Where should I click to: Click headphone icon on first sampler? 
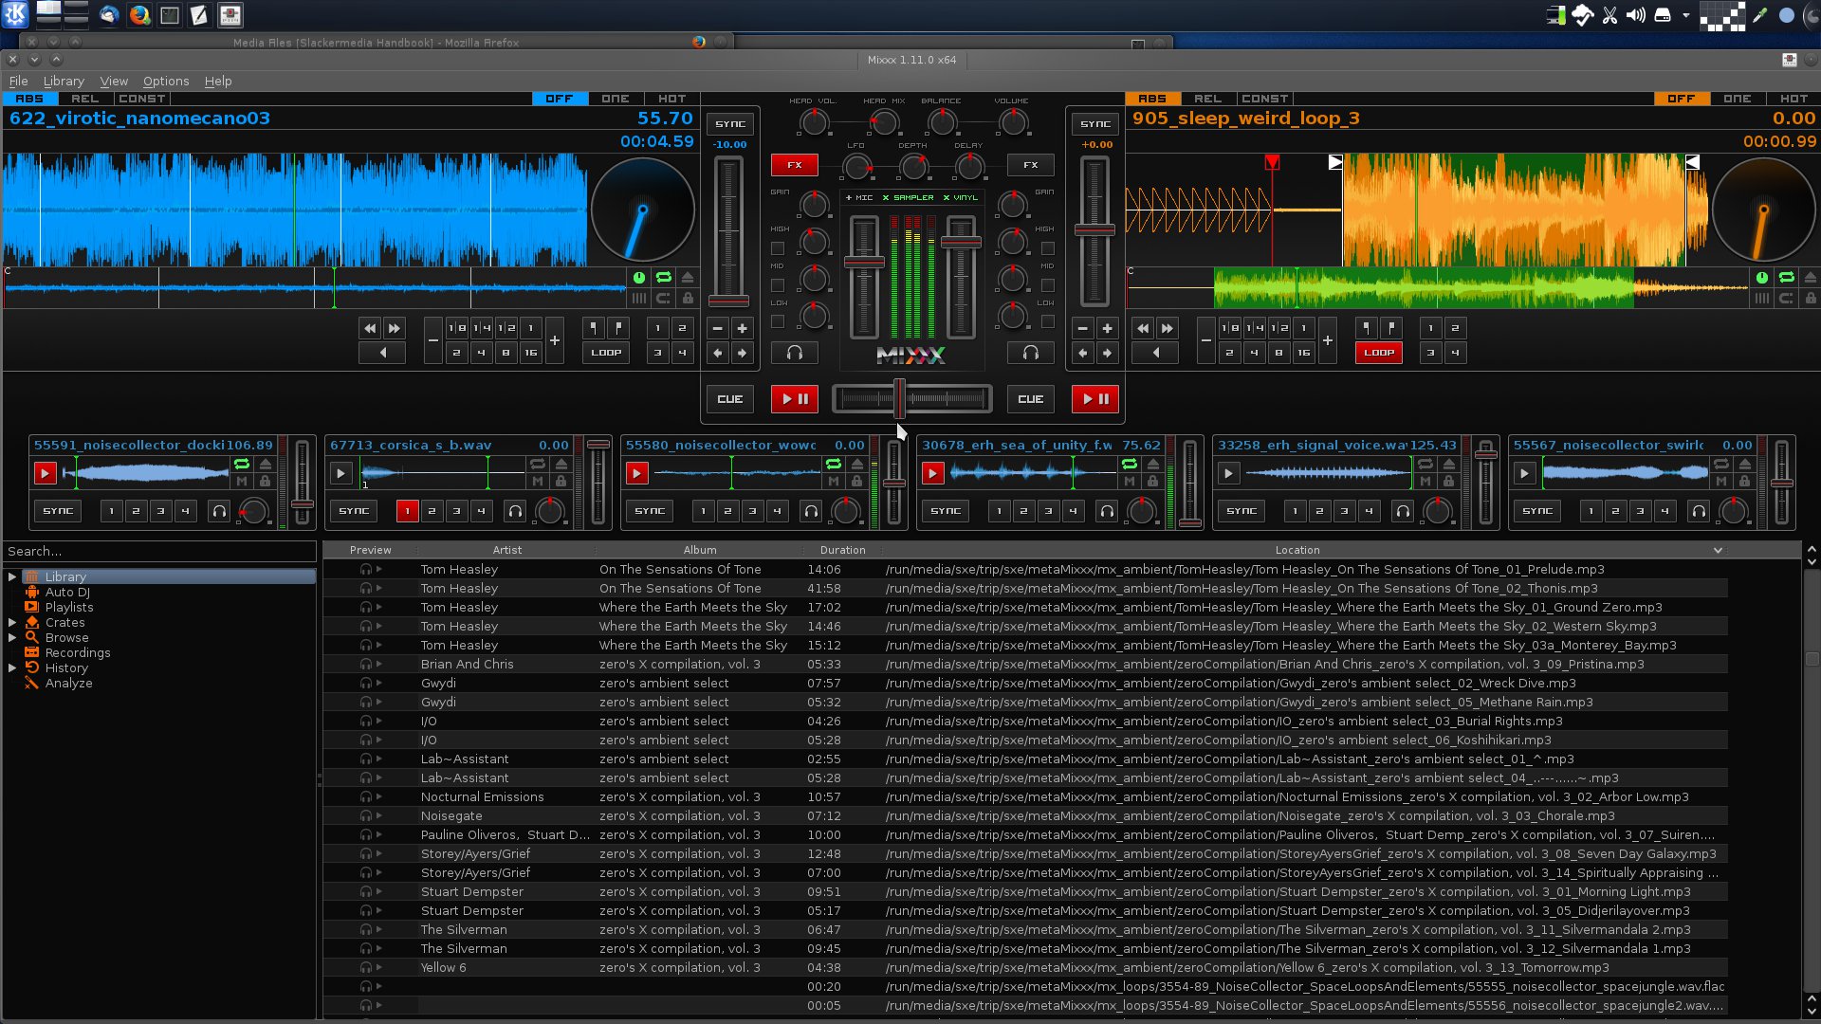click(x=219, y=511)
